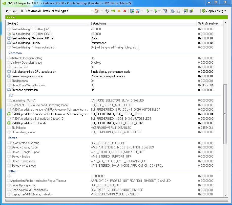Select the Extension limit row
Screen dimensions: 232x205
pos(114,67)
